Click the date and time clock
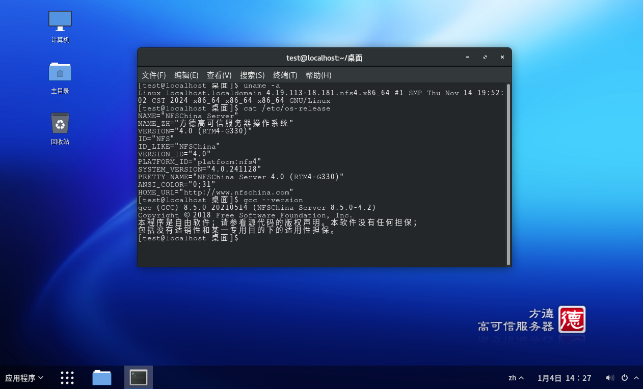 [x=564, y=378]
